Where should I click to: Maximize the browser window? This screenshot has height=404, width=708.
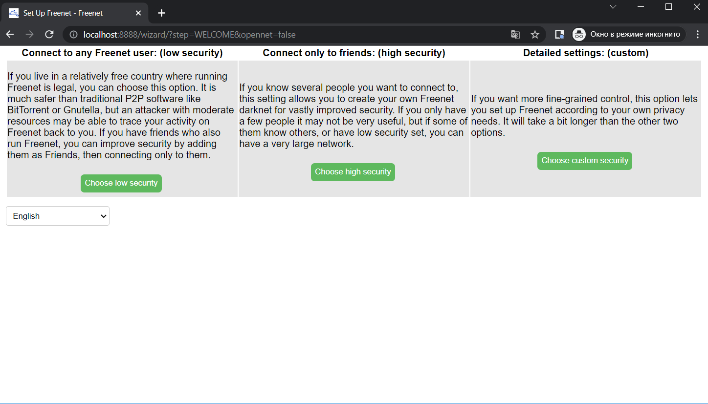[x=669, y=7]
